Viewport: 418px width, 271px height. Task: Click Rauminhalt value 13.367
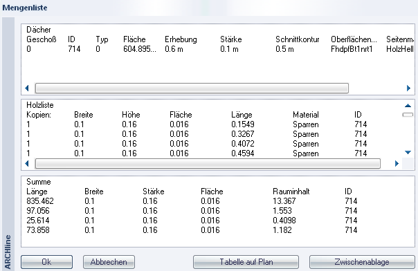click(x=284, y=201)
